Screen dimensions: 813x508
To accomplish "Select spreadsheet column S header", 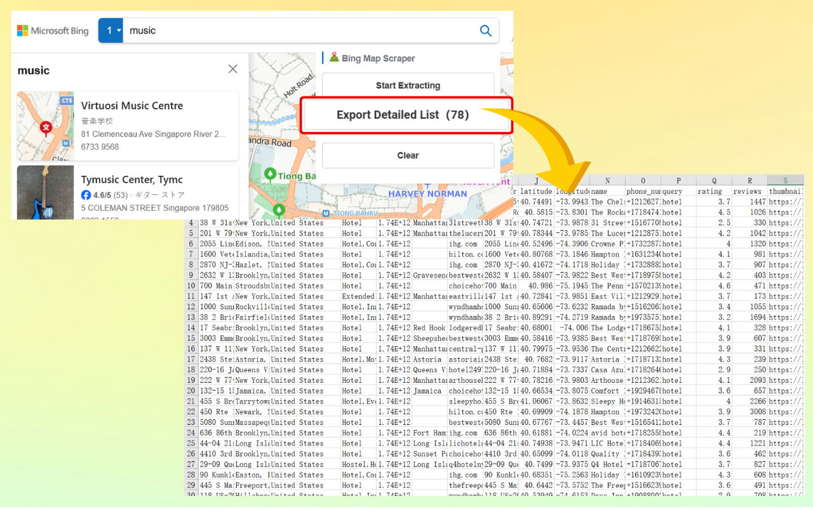I will pyautogui.click(x=786, y=181).
